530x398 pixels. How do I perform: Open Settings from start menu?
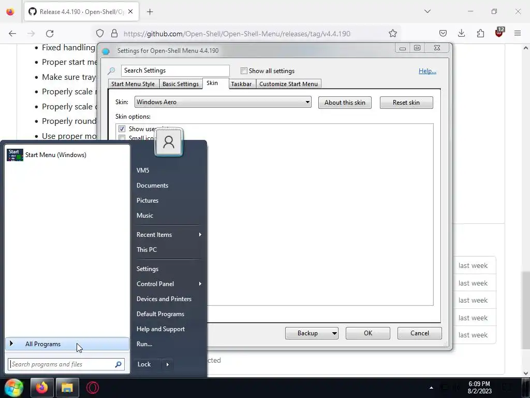(x=168, y=269)
